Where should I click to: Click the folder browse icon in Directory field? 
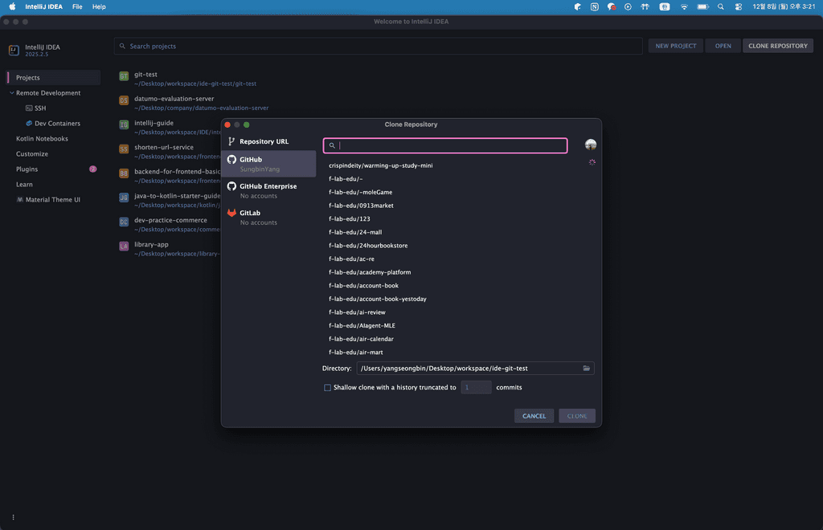(587, 368)
